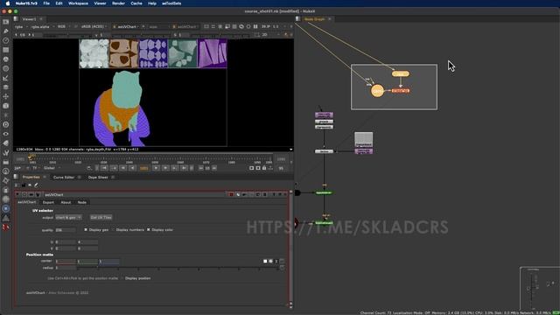560x315 pixels.
Task: Open the Views eye icon menu
Action: (6, 134)
